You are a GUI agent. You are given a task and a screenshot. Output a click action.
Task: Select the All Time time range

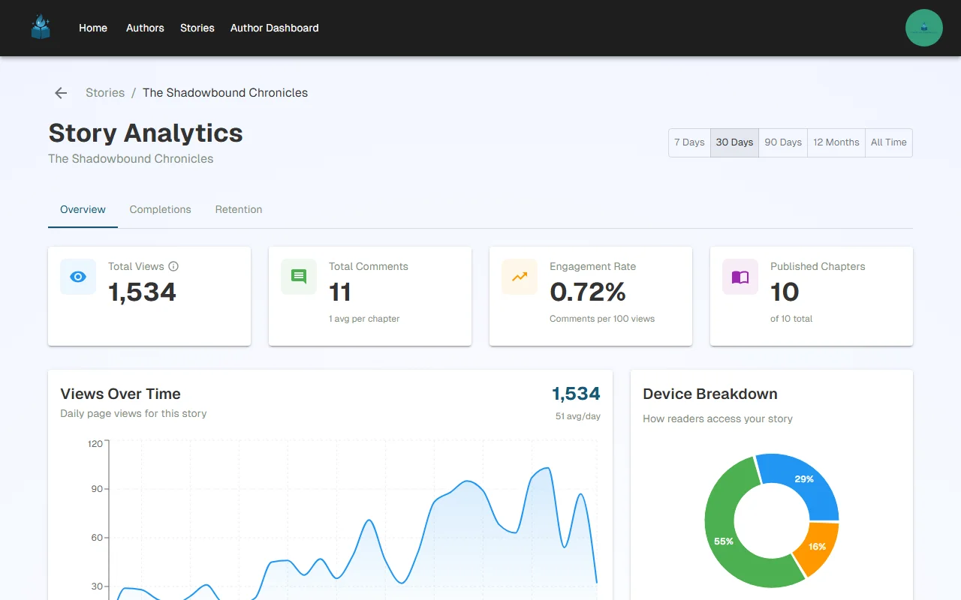[x=888, y=142]
